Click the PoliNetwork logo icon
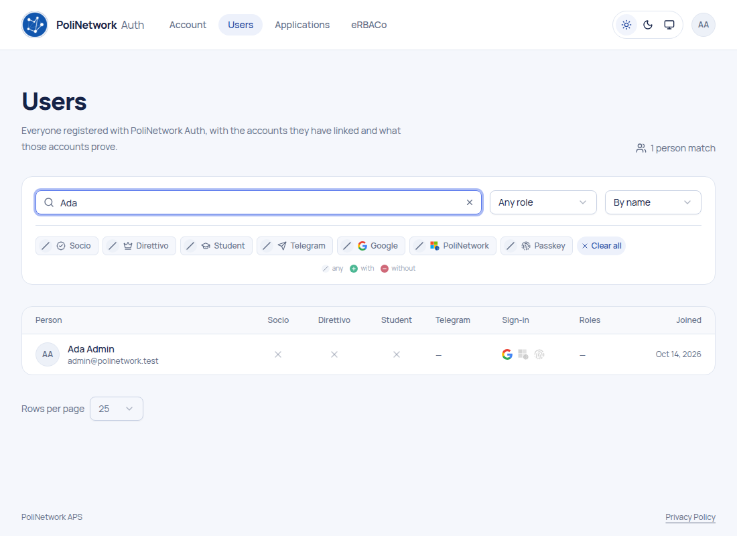The width and height of the screenshot is (737, 536). 35,25
